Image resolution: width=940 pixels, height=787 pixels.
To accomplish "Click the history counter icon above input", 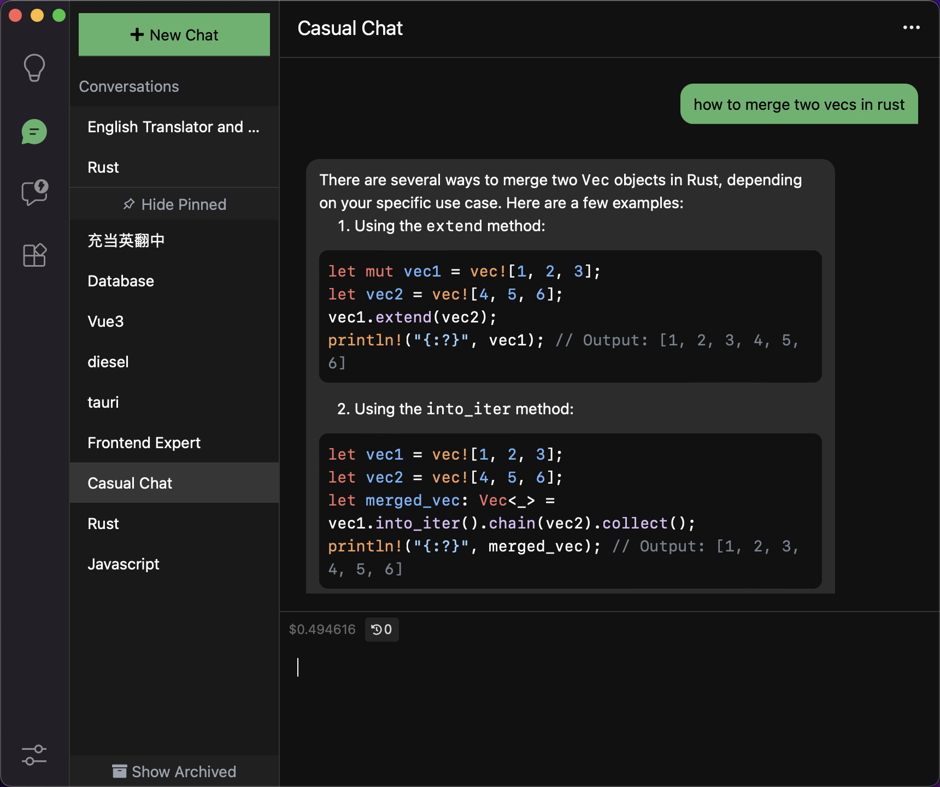I will click(381, 630).
